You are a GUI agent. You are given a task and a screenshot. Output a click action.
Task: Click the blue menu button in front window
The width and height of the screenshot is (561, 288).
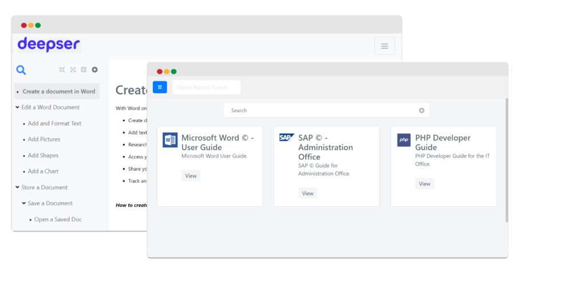[160, 87]
